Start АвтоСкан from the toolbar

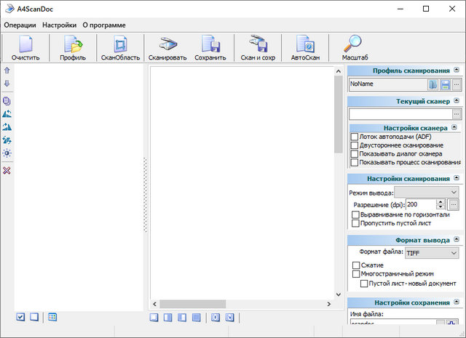(x=305, y=44)
